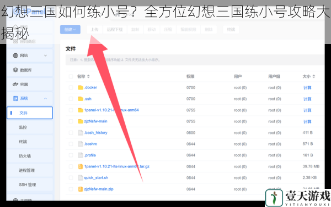Check the box for .bashrc row
The width and height of the screenshot is (331, 207).
pos(71,144)
